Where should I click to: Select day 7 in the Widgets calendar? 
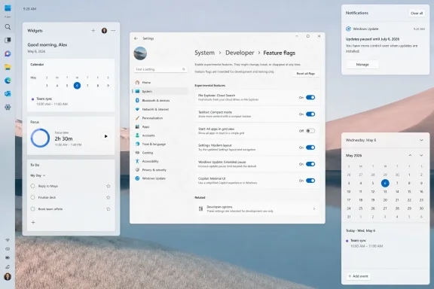pos(87,86)
